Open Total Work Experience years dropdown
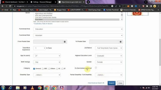The width and height of the screenshot is (161, 90). pyautogui.click(x=39, y=48)
